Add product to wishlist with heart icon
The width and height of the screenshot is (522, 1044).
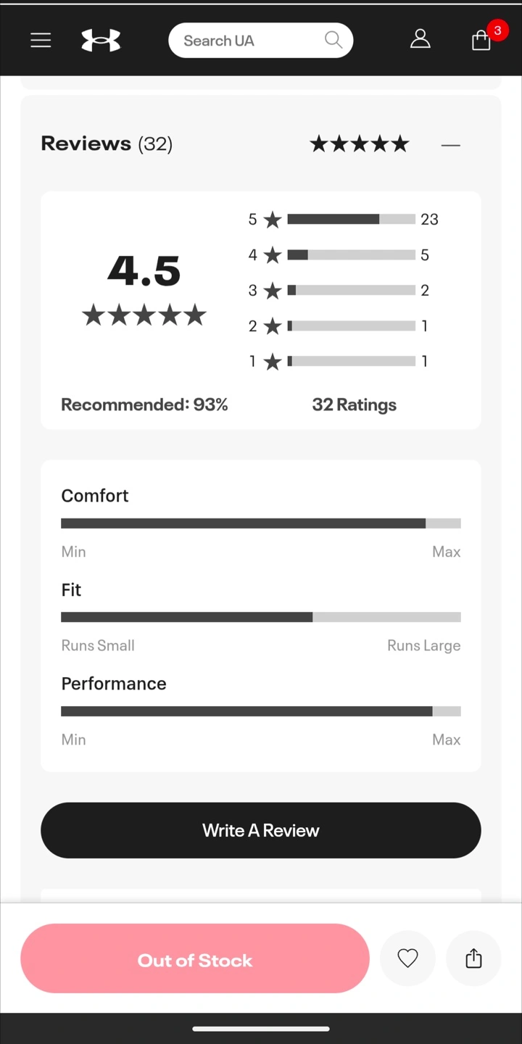coord(408,958)
